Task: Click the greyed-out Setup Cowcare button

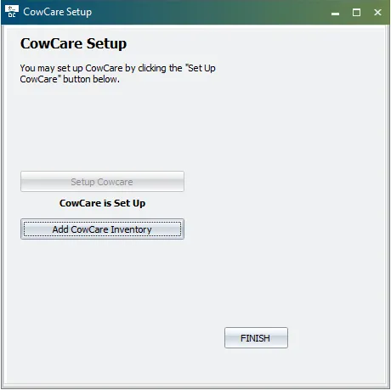Action: [102, 182]
